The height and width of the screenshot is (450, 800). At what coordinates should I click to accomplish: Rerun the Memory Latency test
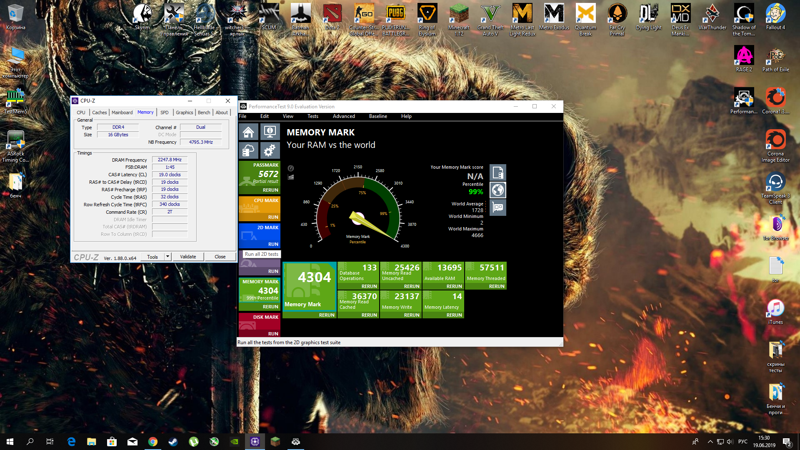pyautogui.click(x=454, y=315)
